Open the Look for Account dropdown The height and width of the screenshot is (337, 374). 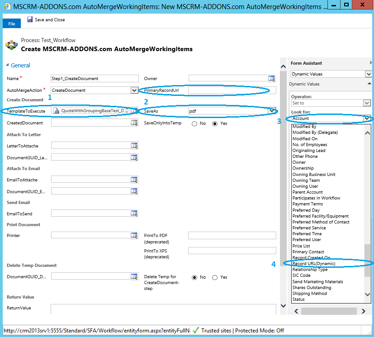coord(367,119)
